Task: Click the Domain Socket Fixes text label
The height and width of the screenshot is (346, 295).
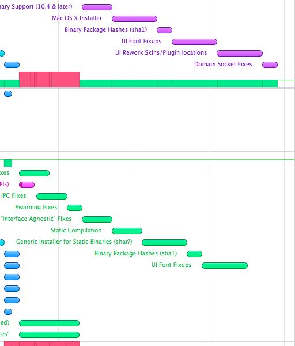Action: click(223, 64)
